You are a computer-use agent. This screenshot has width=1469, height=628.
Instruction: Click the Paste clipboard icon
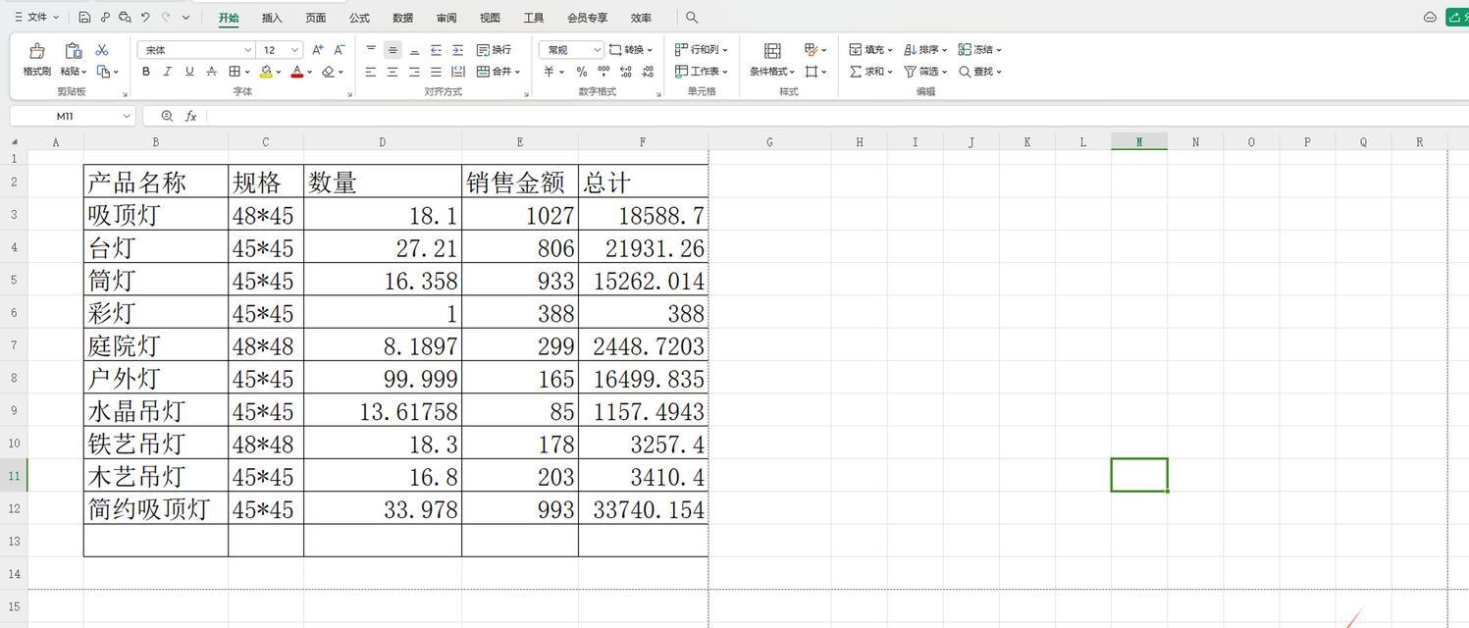tap(73, 50)
